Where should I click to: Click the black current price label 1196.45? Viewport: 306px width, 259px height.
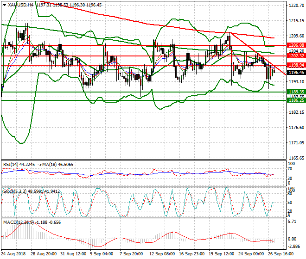[296, 73]
